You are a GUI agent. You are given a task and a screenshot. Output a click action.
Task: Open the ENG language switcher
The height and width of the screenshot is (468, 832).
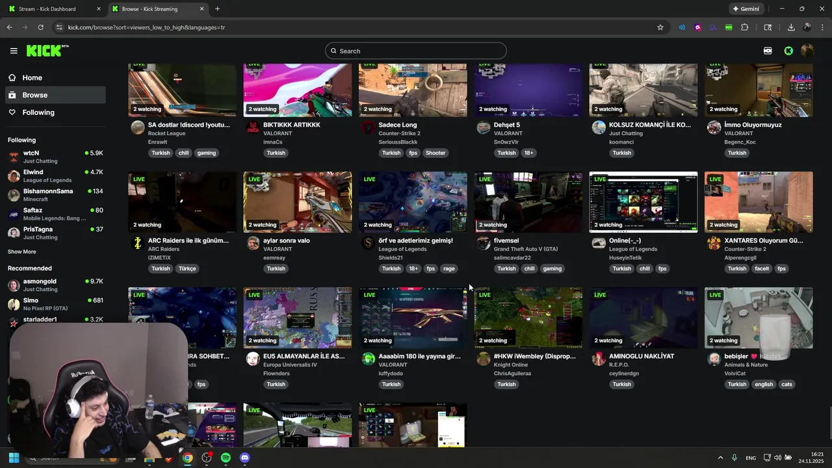tap(751, 458)
